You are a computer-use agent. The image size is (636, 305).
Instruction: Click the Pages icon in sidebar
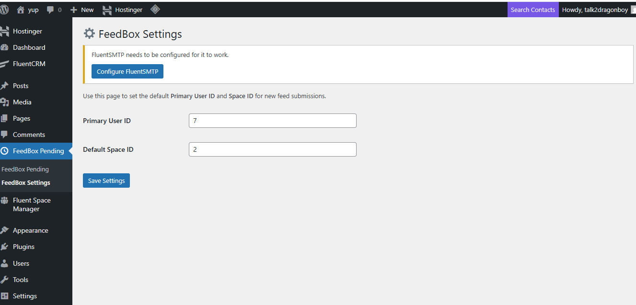(x=4, y=118)
